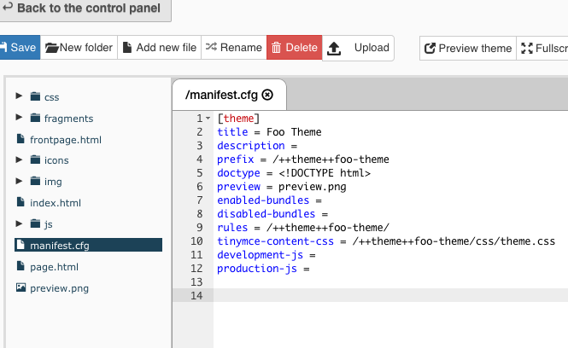This screenshot has height=348, width=568.
Task: Select the css folder
Action: tap(51, 97)
